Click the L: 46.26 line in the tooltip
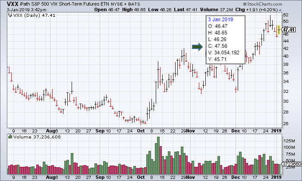The height and width of the screenshot is (181, 302). tap(217, 40)
